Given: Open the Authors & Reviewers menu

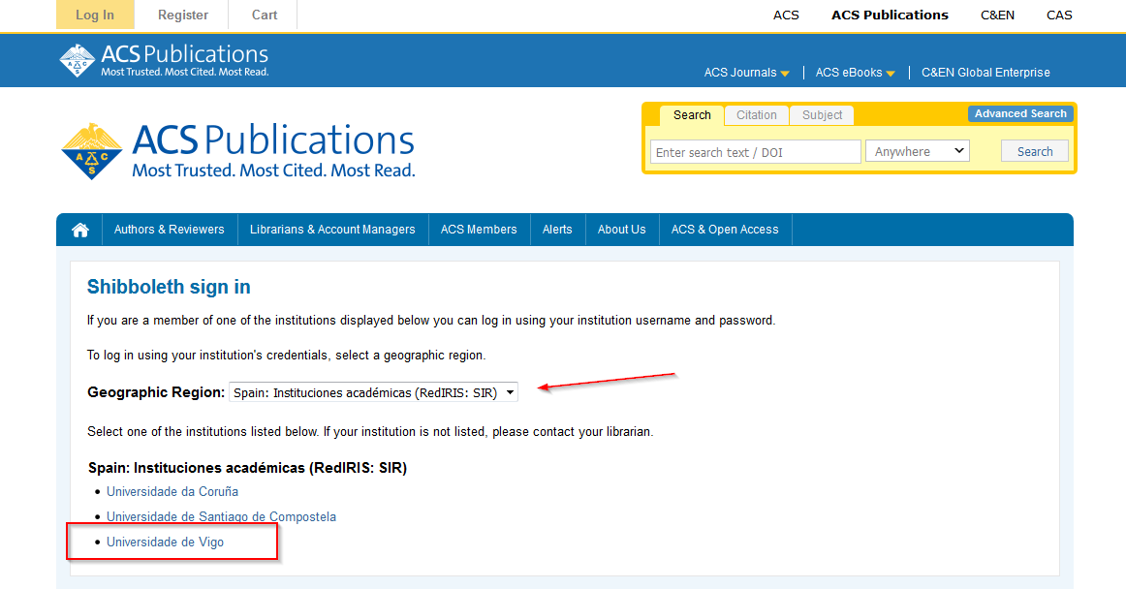Looking at the screenshot, I should tap(170, 230).
